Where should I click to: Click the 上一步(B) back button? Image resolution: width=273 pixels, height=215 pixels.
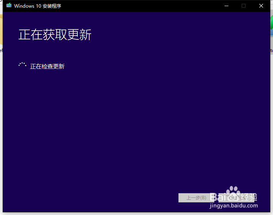point(196,198)
